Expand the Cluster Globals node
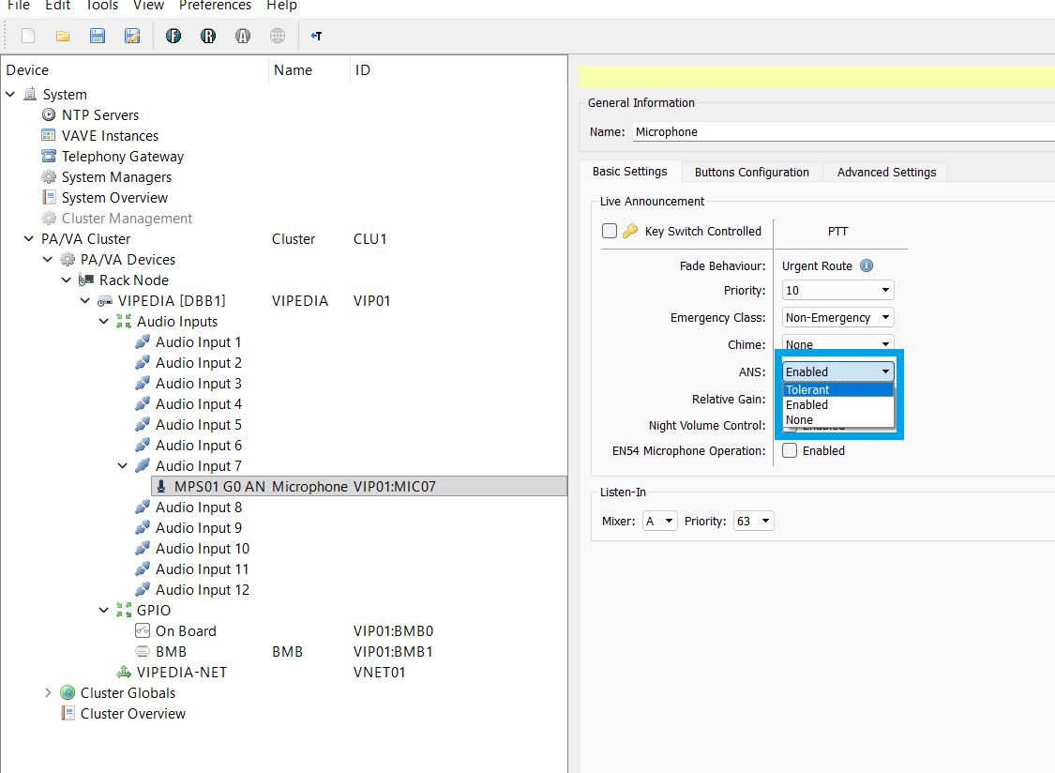 (48, 693)
